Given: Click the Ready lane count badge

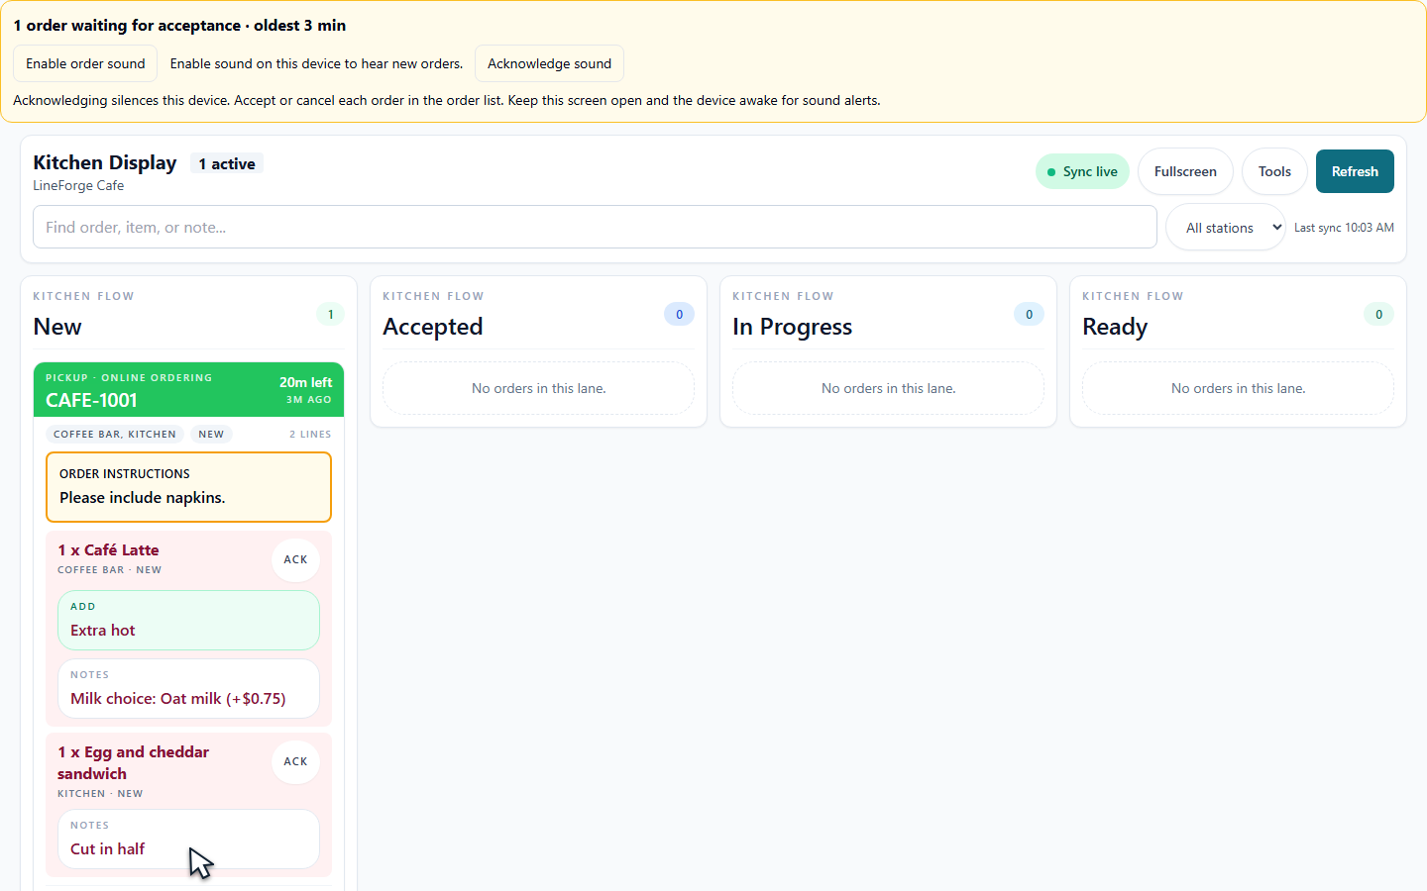Looking at the screenshot, I should click(1378, 314).
